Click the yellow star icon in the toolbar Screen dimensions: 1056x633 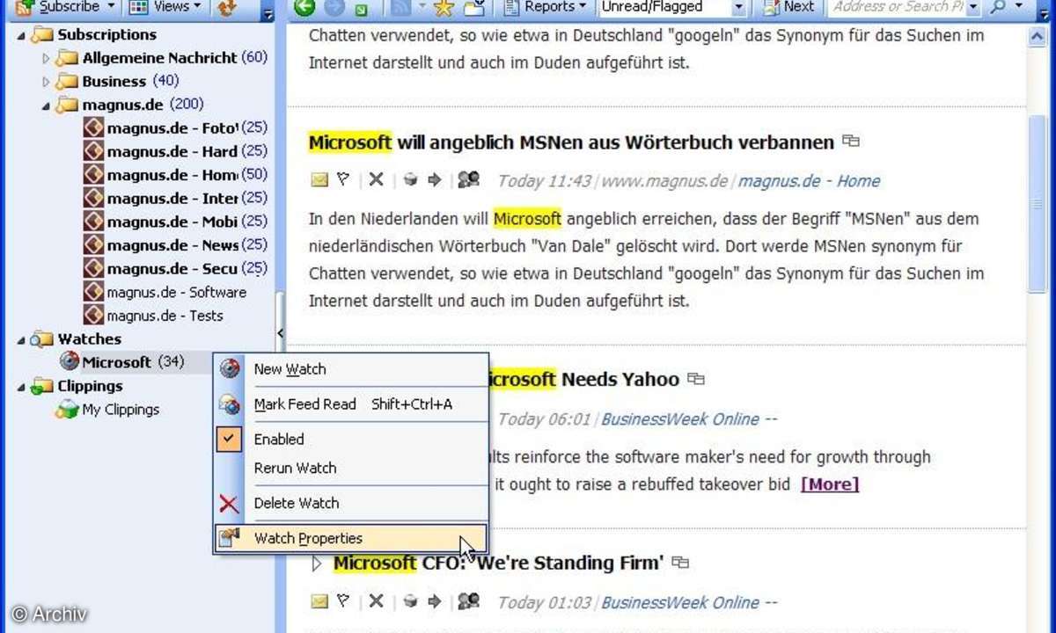click(x=444, y=8)
